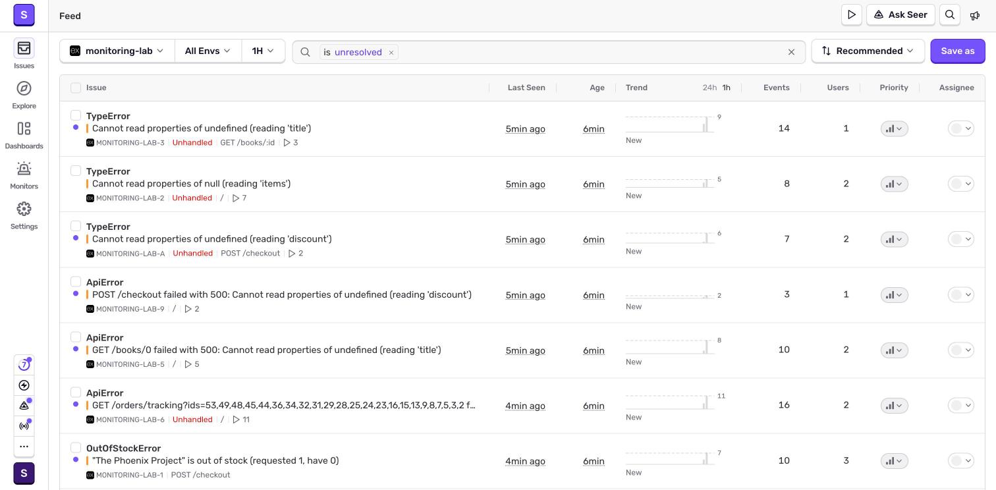This screenshot has height=490, width=996.
Task: Toggle the select-all issues checkbox
Action: click(76, 88)
